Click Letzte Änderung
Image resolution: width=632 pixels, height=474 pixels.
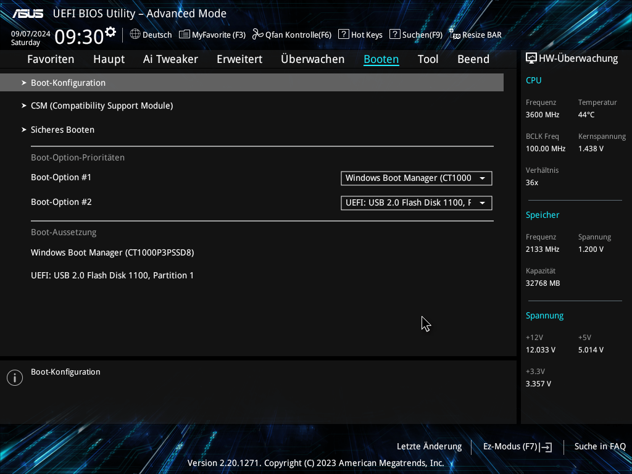[x=430, y=447]
